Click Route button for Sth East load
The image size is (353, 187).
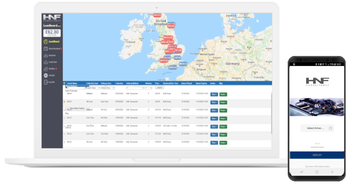click(x=223, y=143)
